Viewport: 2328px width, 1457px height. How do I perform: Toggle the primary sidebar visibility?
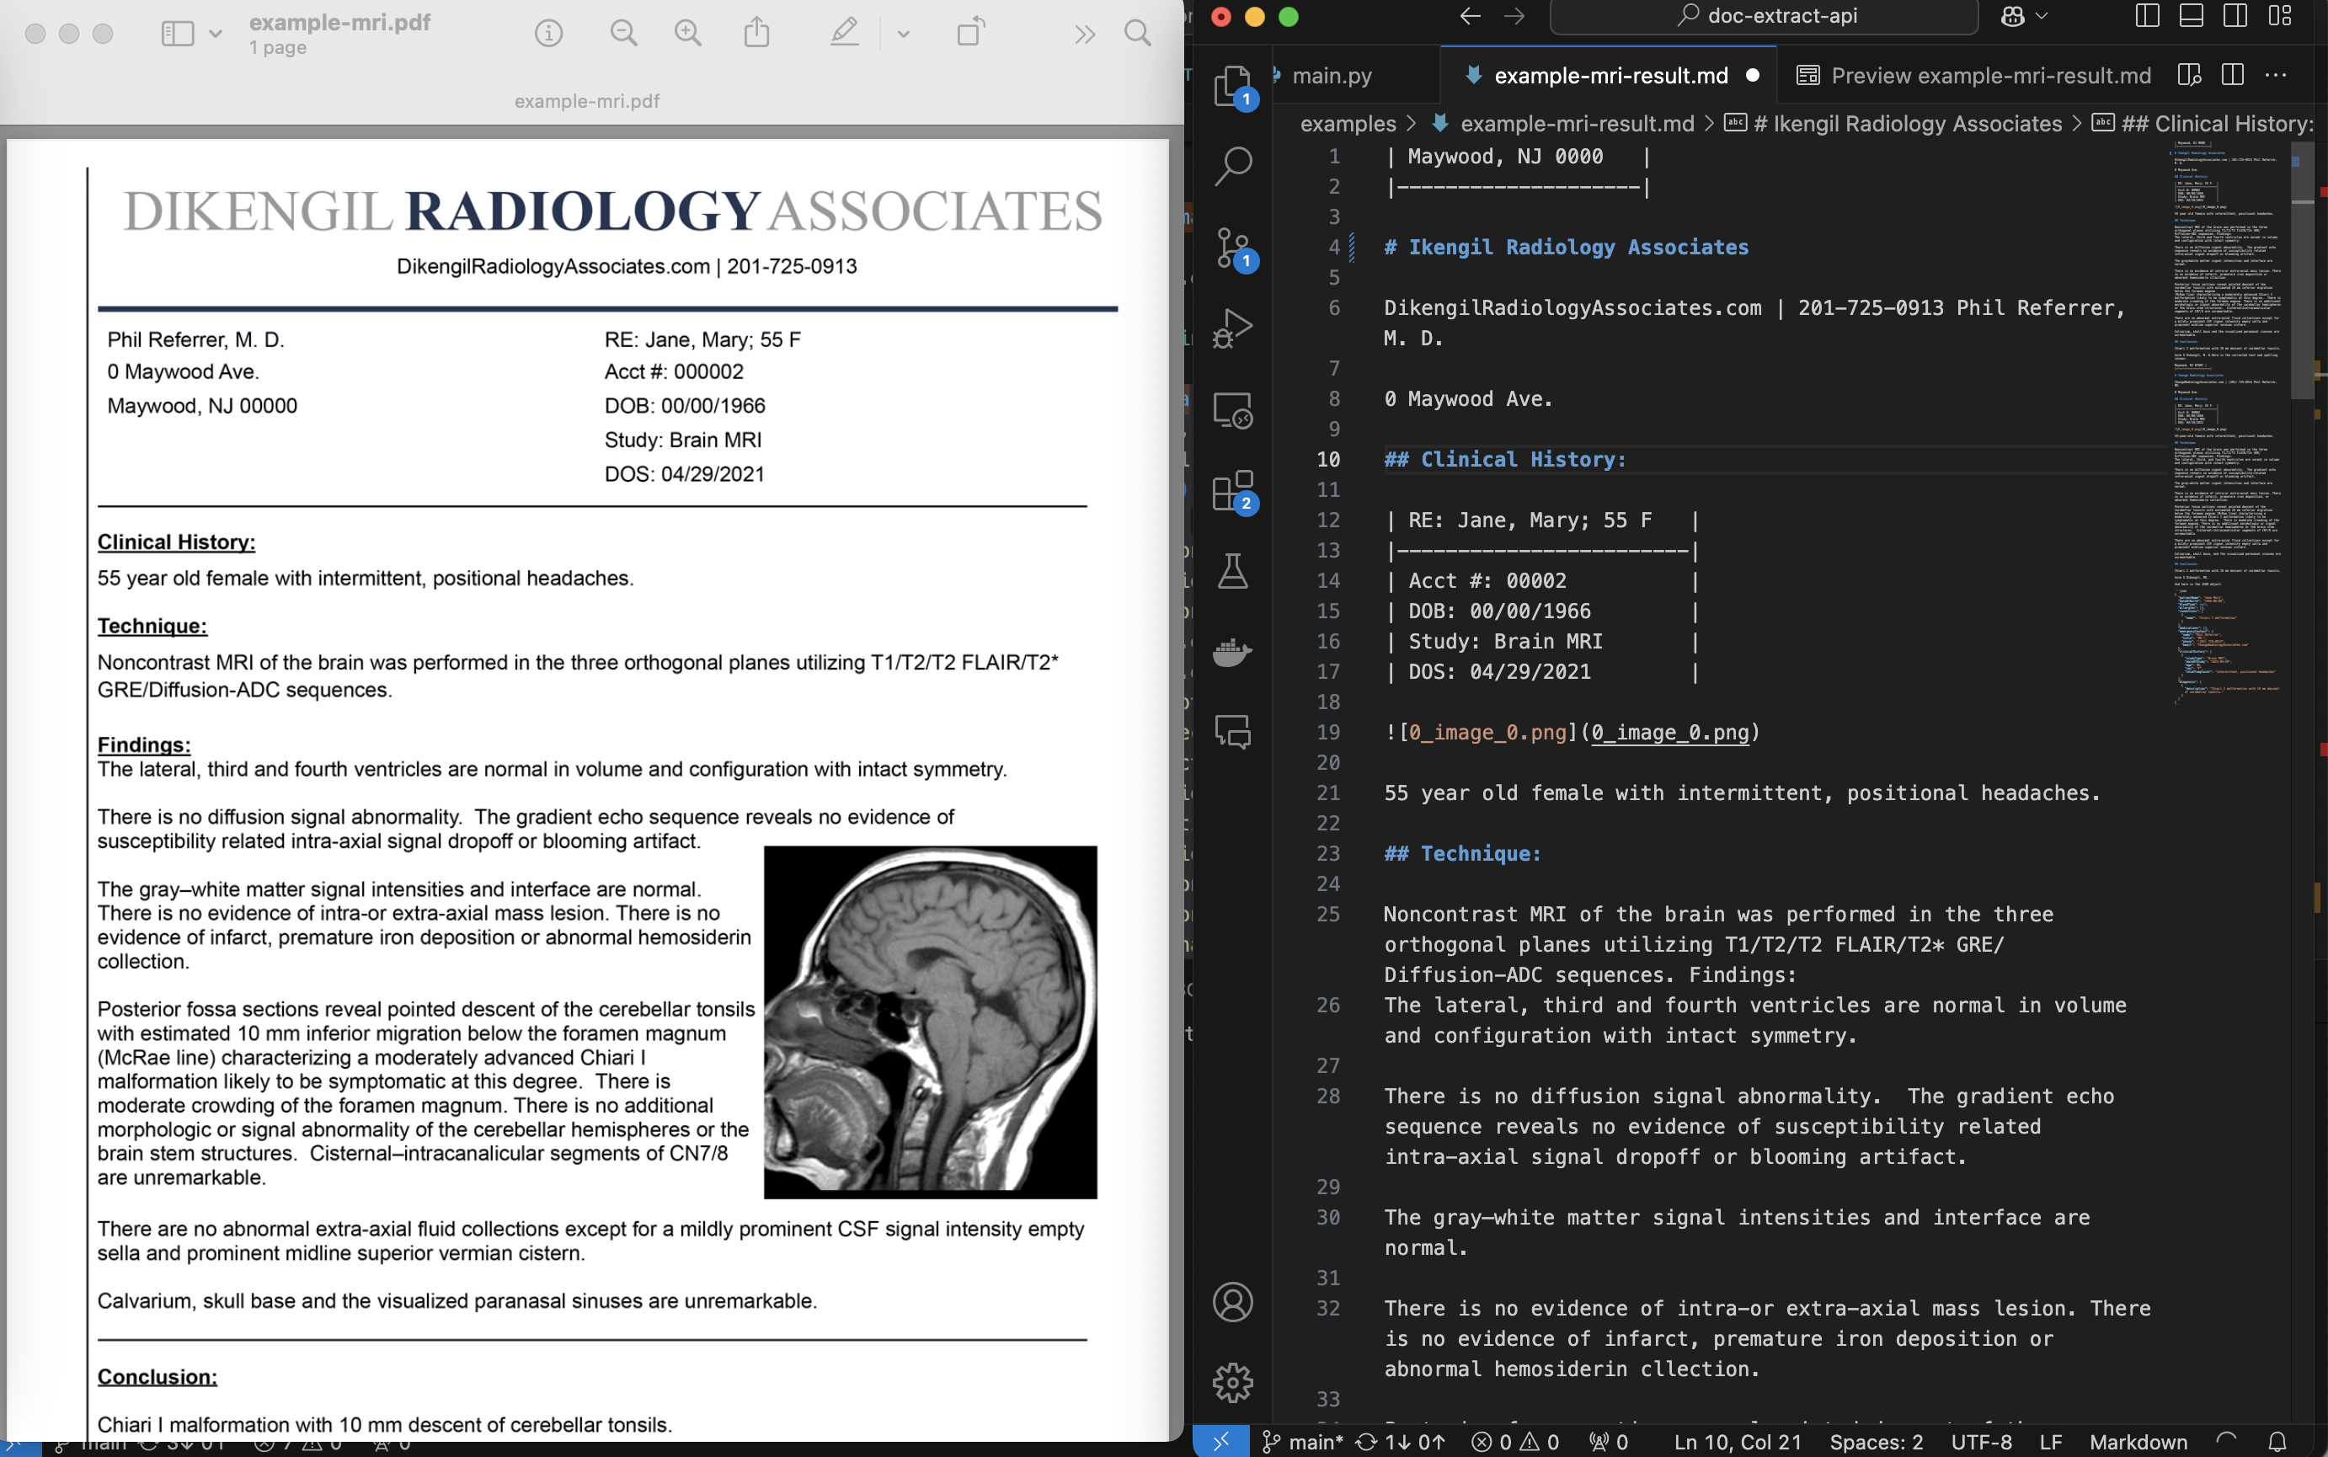(x=2148, y=15)
